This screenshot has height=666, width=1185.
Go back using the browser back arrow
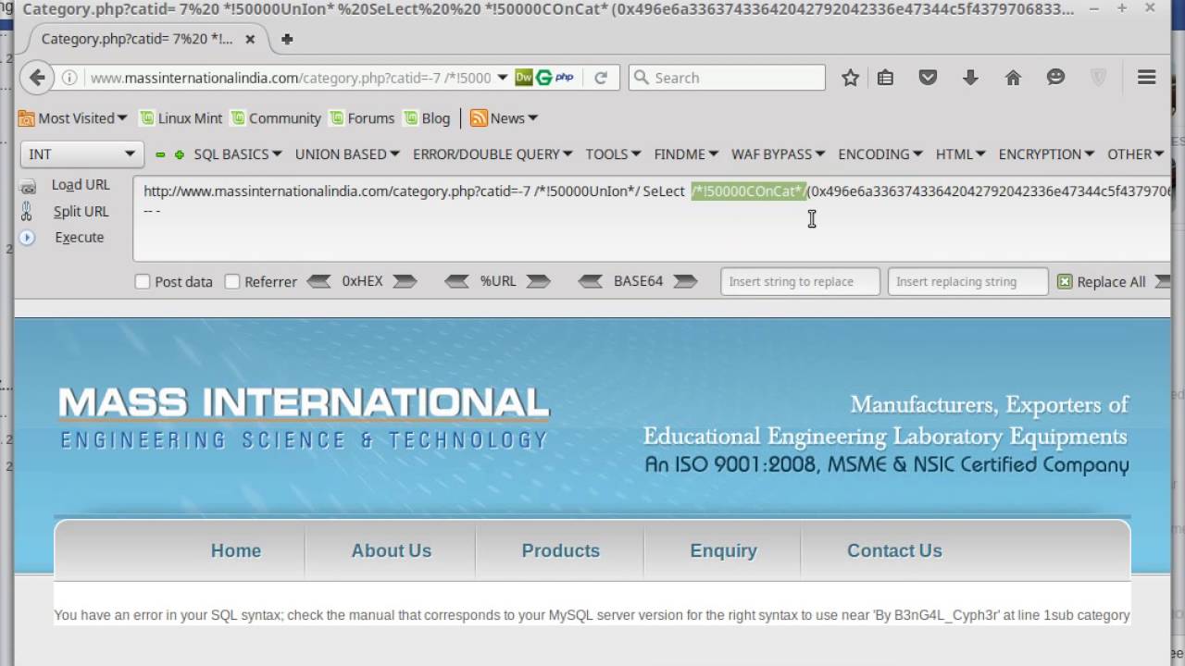(x=36, y=78)
